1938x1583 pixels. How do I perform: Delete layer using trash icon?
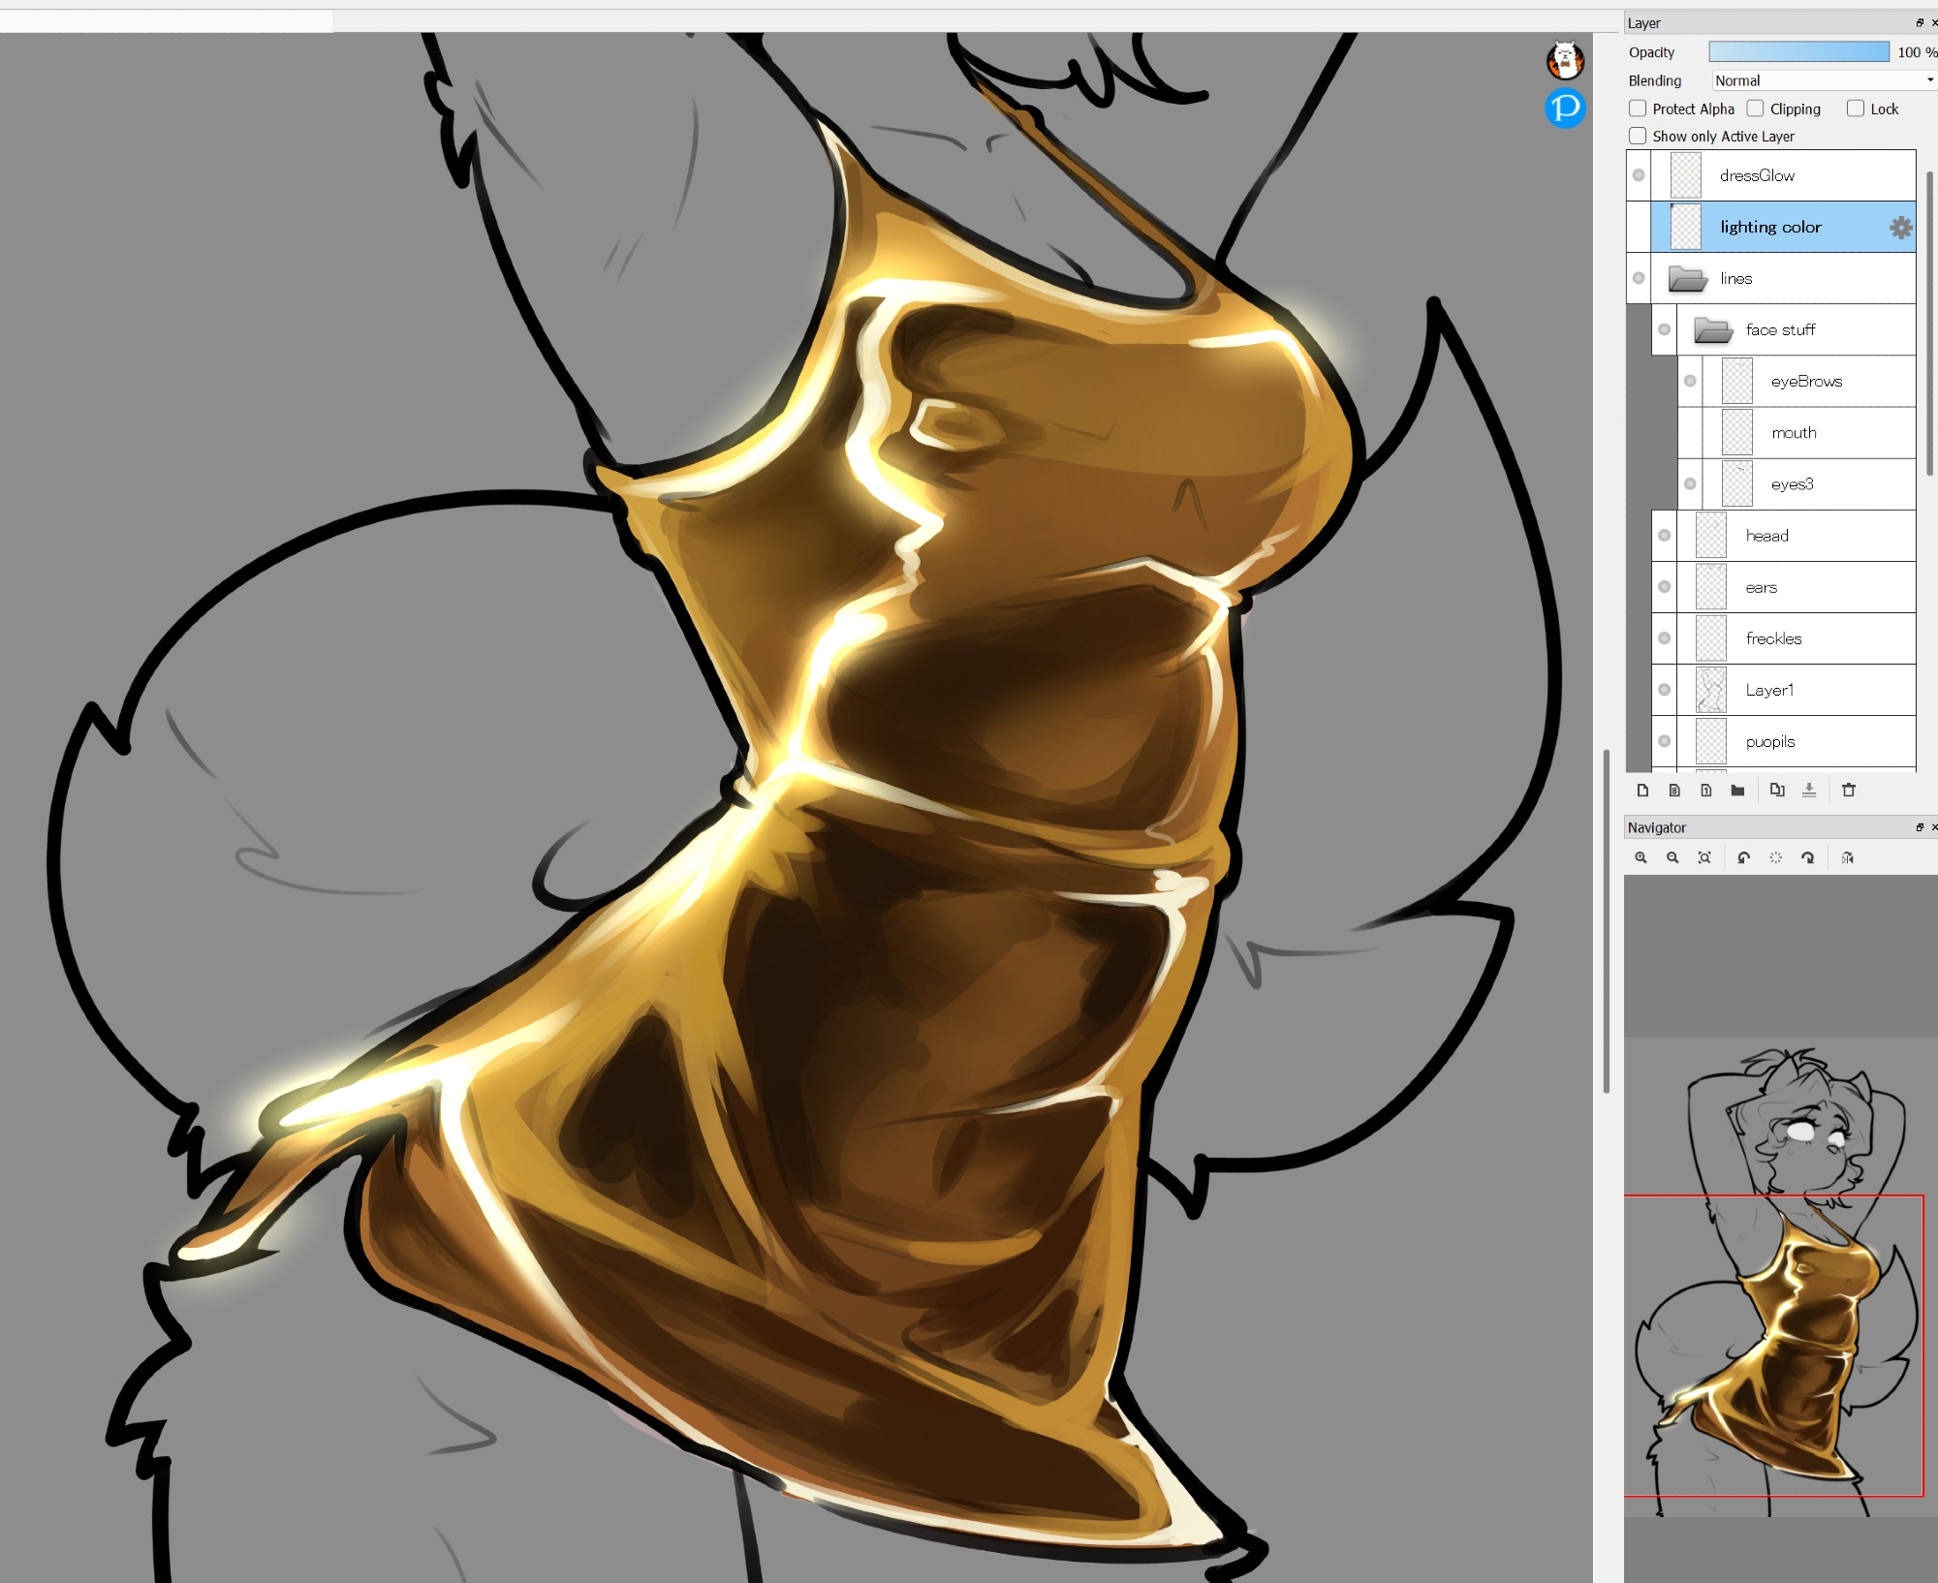pyautogui.click(x=1848, y=791)
